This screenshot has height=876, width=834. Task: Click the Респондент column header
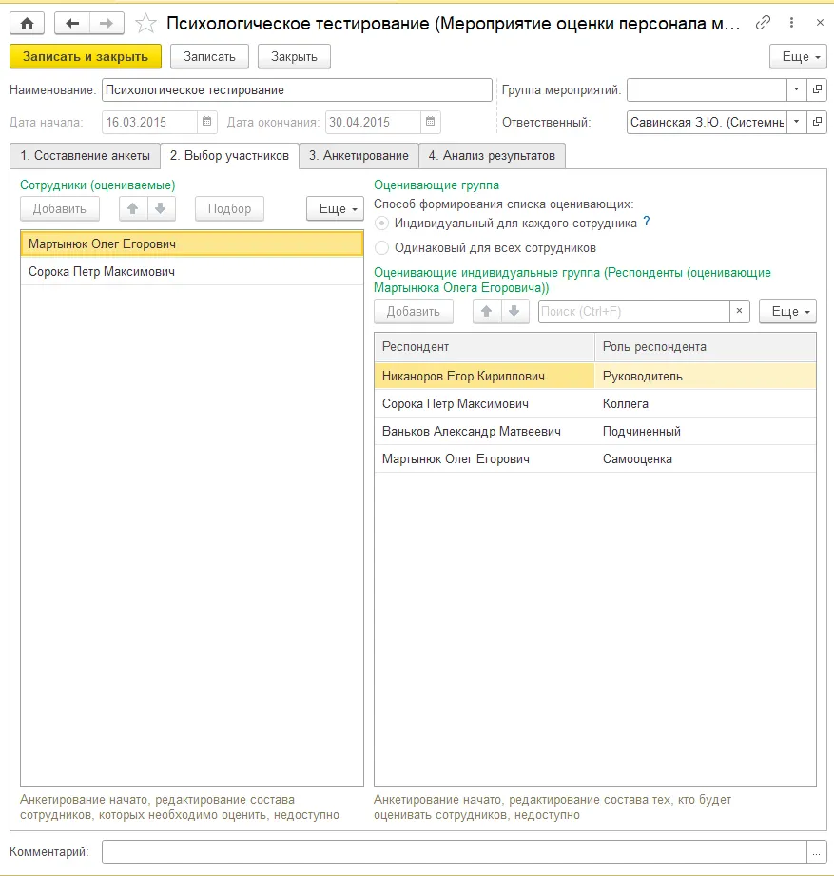pos(484,347)
